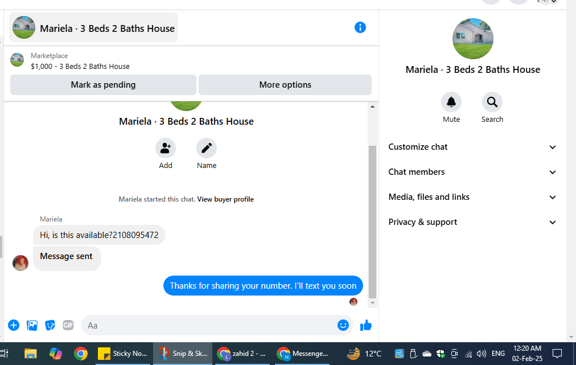576x365 pixels.
Task: Click the Marketplace listing $1,000 - 3 Beds 2 Baths House
Action: (80, 67)
